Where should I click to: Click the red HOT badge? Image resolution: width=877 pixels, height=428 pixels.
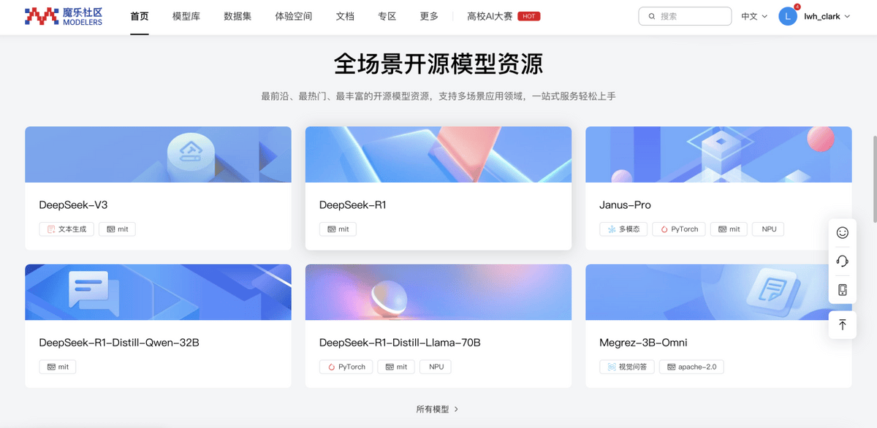(x=528, y=16)
